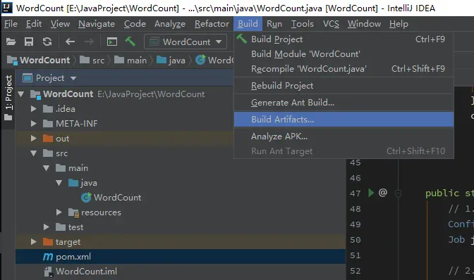Collapse the main folder

pos(47,168)
